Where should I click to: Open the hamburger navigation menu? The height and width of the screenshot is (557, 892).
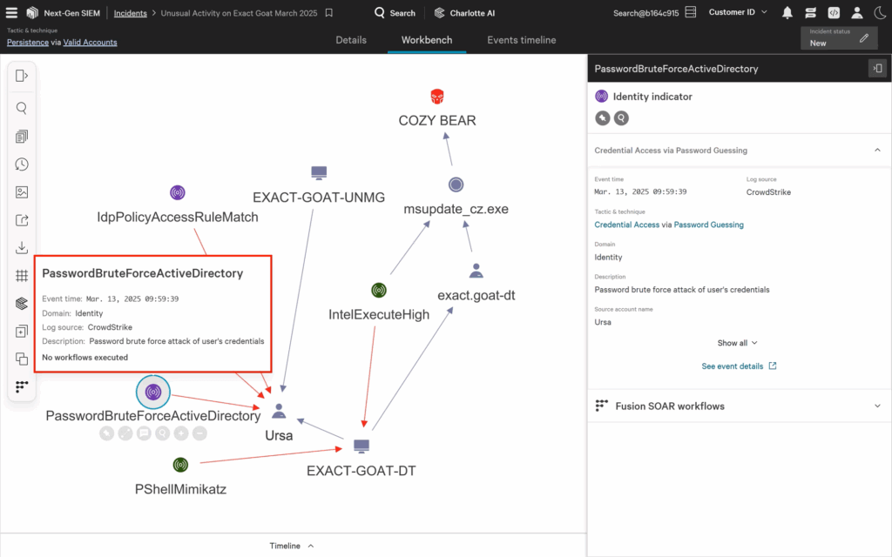click(11, 12)
